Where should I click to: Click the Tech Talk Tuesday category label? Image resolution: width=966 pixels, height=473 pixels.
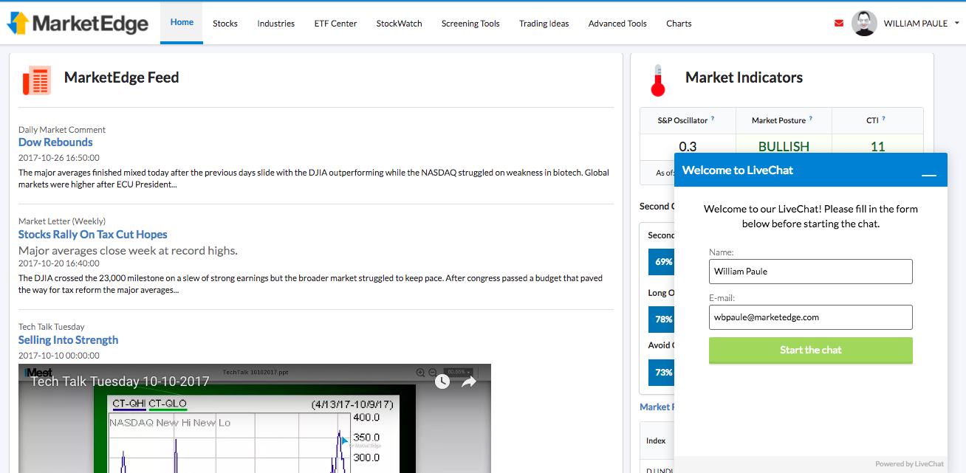tap(52, 327)
